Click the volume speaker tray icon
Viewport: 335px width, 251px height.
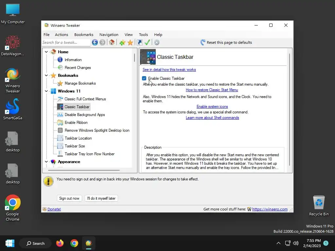click(x=296, y=243)
